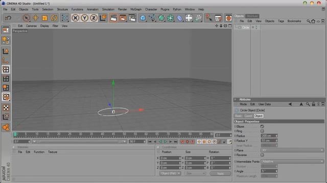Toggle Z axis lock
The height and width of the screenshot is (183, 327).
click(94, 18)
